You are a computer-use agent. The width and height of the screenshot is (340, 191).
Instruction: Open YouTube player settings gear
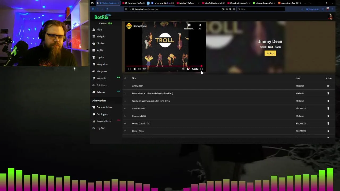point(188,69)
